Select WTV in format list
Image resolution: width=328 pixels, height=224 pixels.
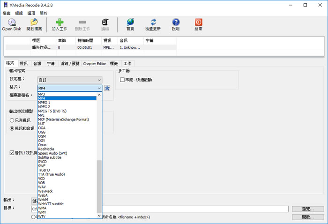67,217
